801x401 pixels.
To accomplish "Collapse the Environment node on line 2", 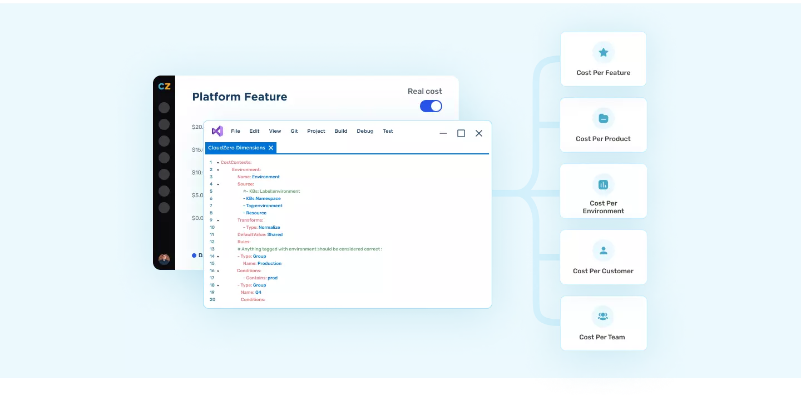I will tap(218, 169).
